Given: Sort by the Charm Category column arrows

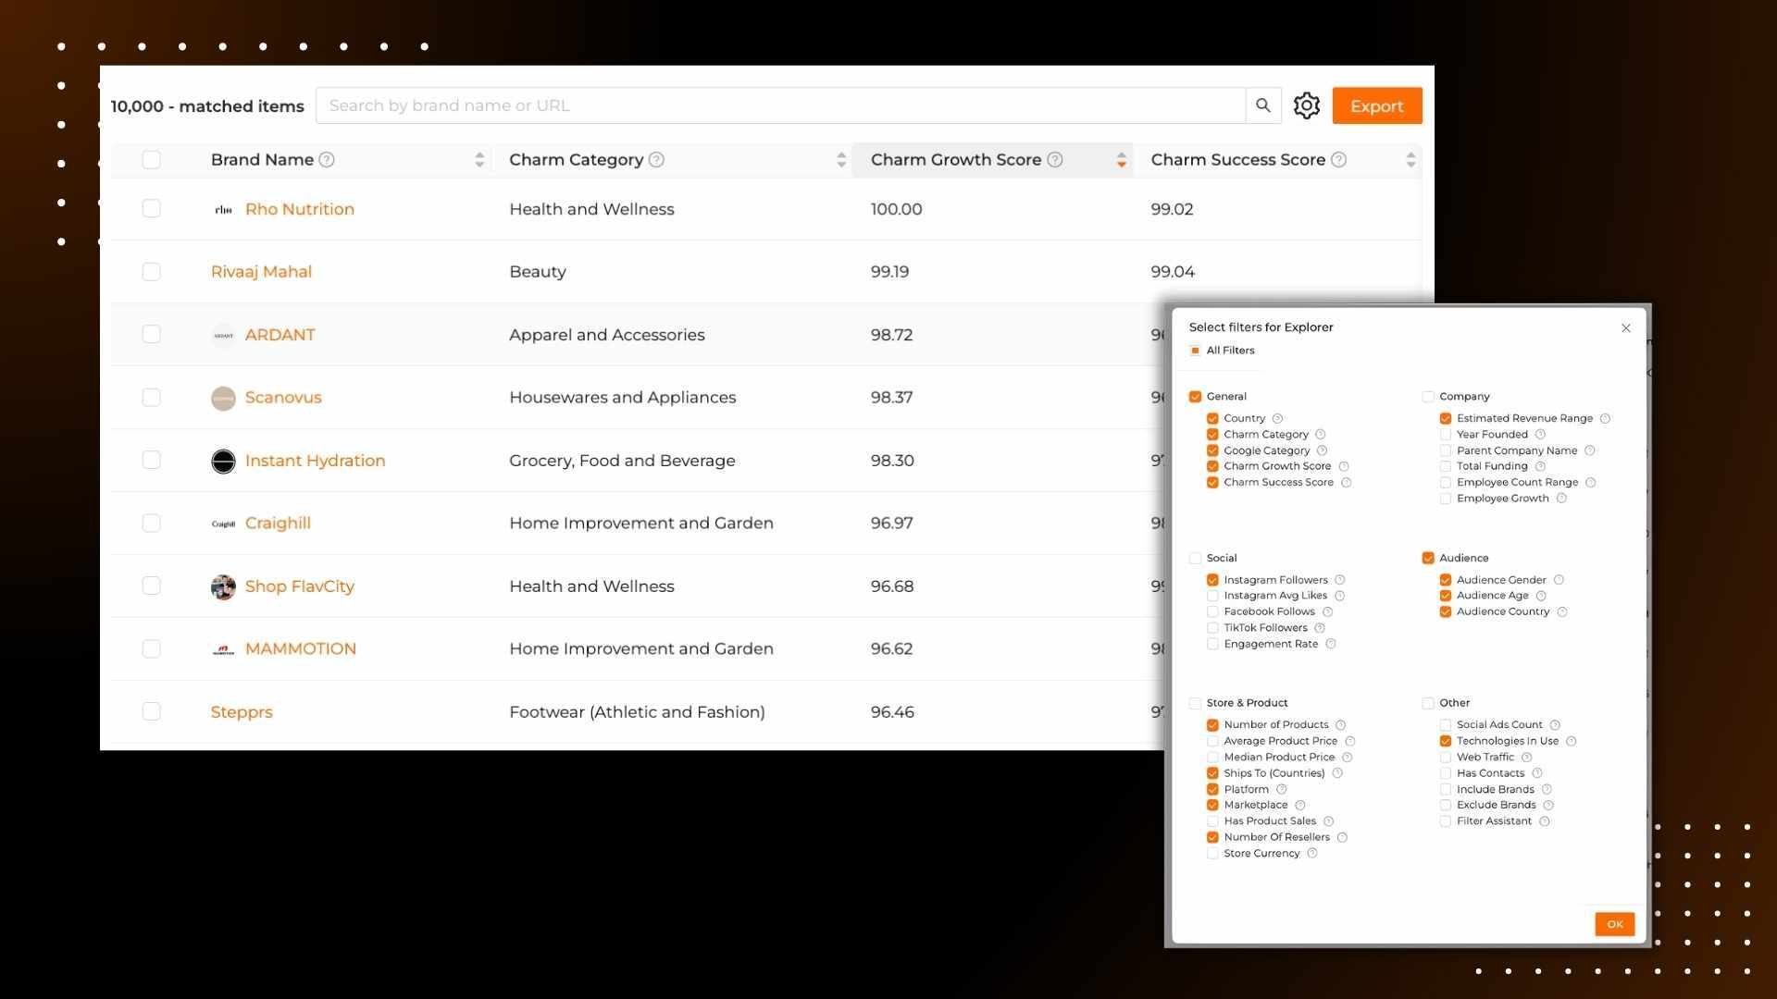Looking at the screenshot, I should (x=841, y=160).
